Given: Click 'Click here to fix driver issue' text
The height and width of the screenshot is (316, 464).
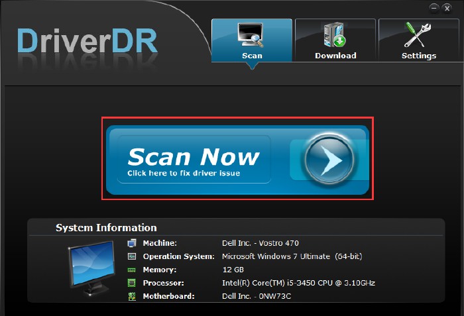Looking at the screenshot, I should point(184,174).
